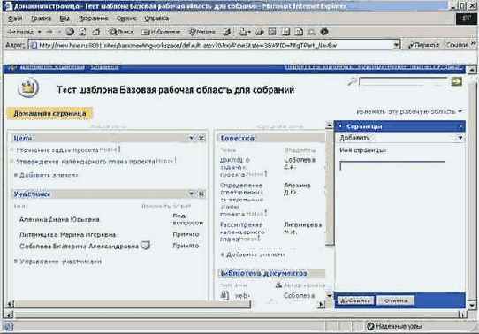Click the agenda vertical scrollbar down arrow
The image size is (479, 334).
point(330,295)
